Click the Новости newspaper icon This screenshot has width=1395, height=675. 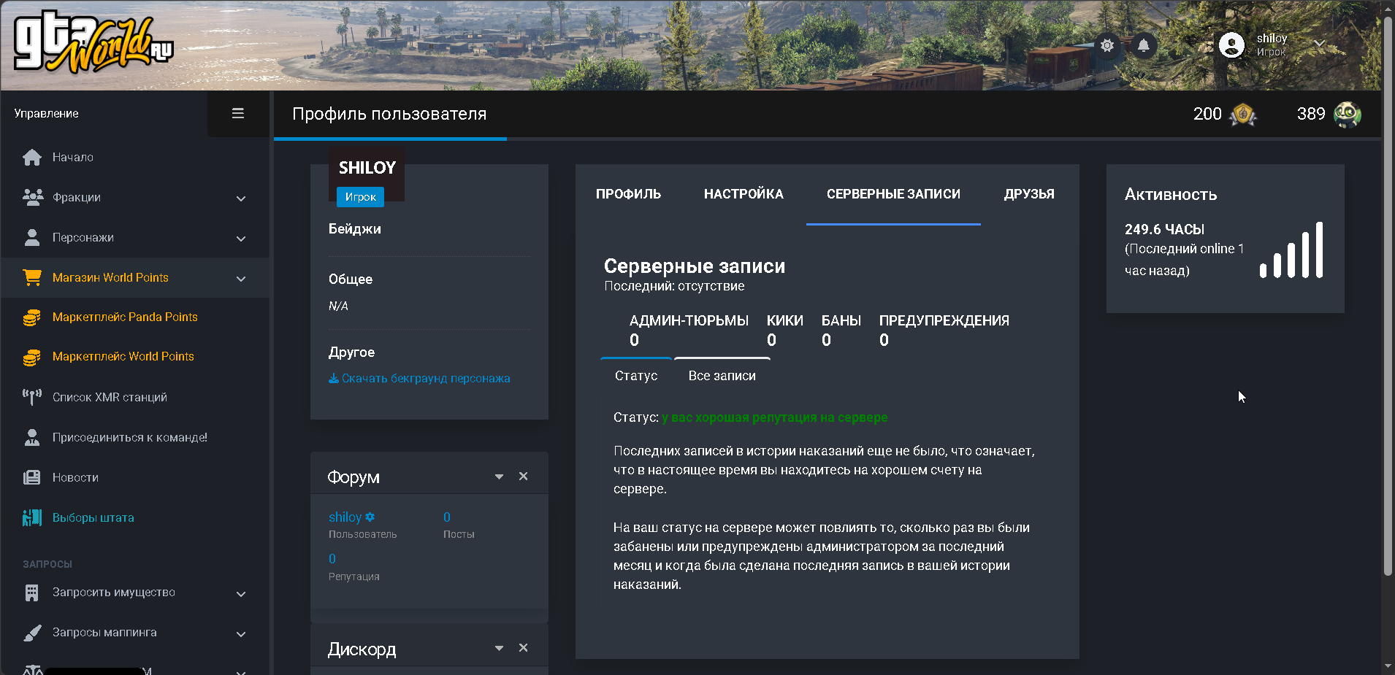point(32,477)
